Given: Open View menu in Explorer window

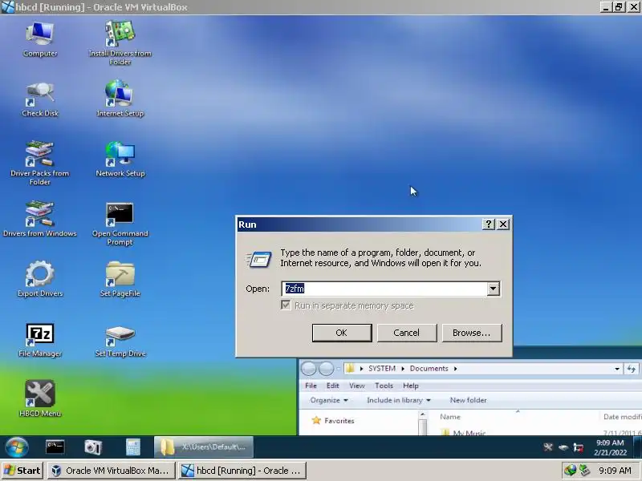Looking at the screenshot, I should click(x=356, y=386).
